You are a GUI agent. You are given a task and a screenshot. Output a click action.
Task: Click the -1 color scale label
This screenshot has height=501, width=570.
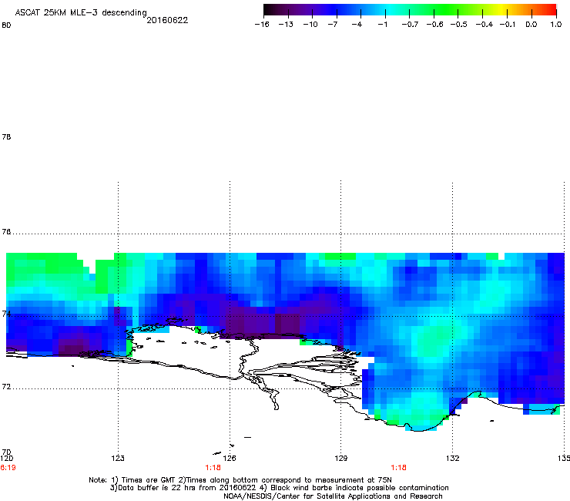tap(382, 25)
